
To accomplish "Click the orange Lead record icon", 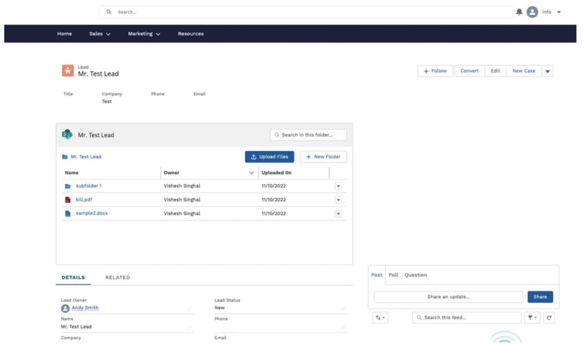I will [68, 71].
